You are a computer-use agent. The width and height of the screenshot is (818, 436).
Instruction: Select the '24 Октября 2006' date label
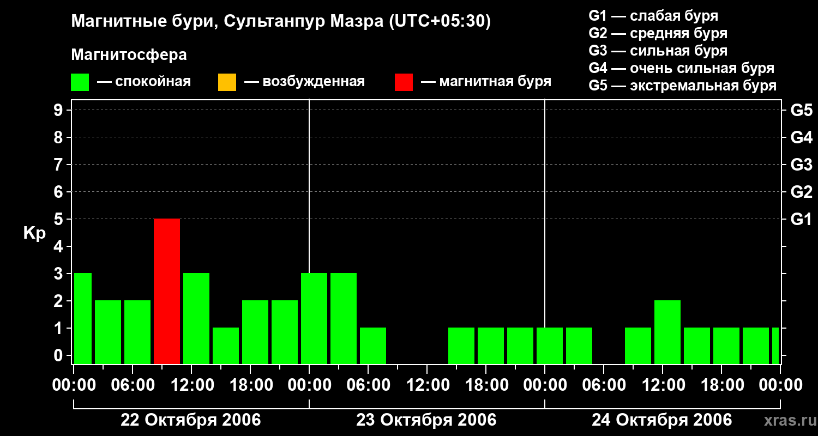click(661, 420)
